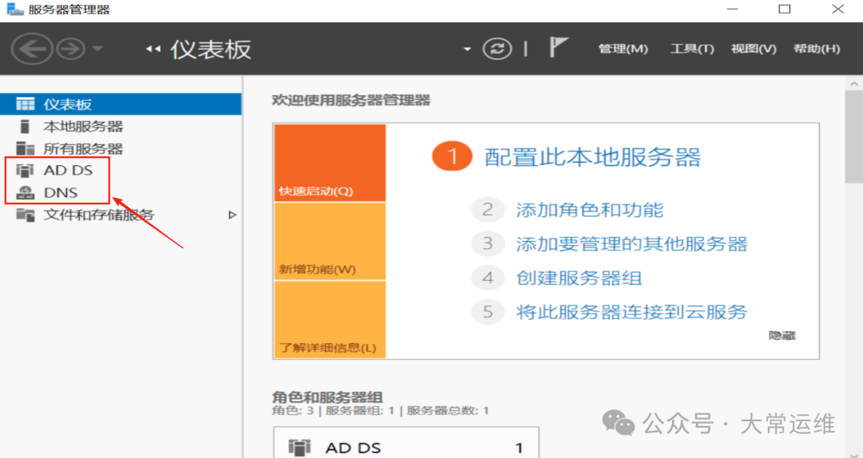Click the AD DS role tile header
The height and width of the screenshot is (458, 863).
(x=406, y=447)
